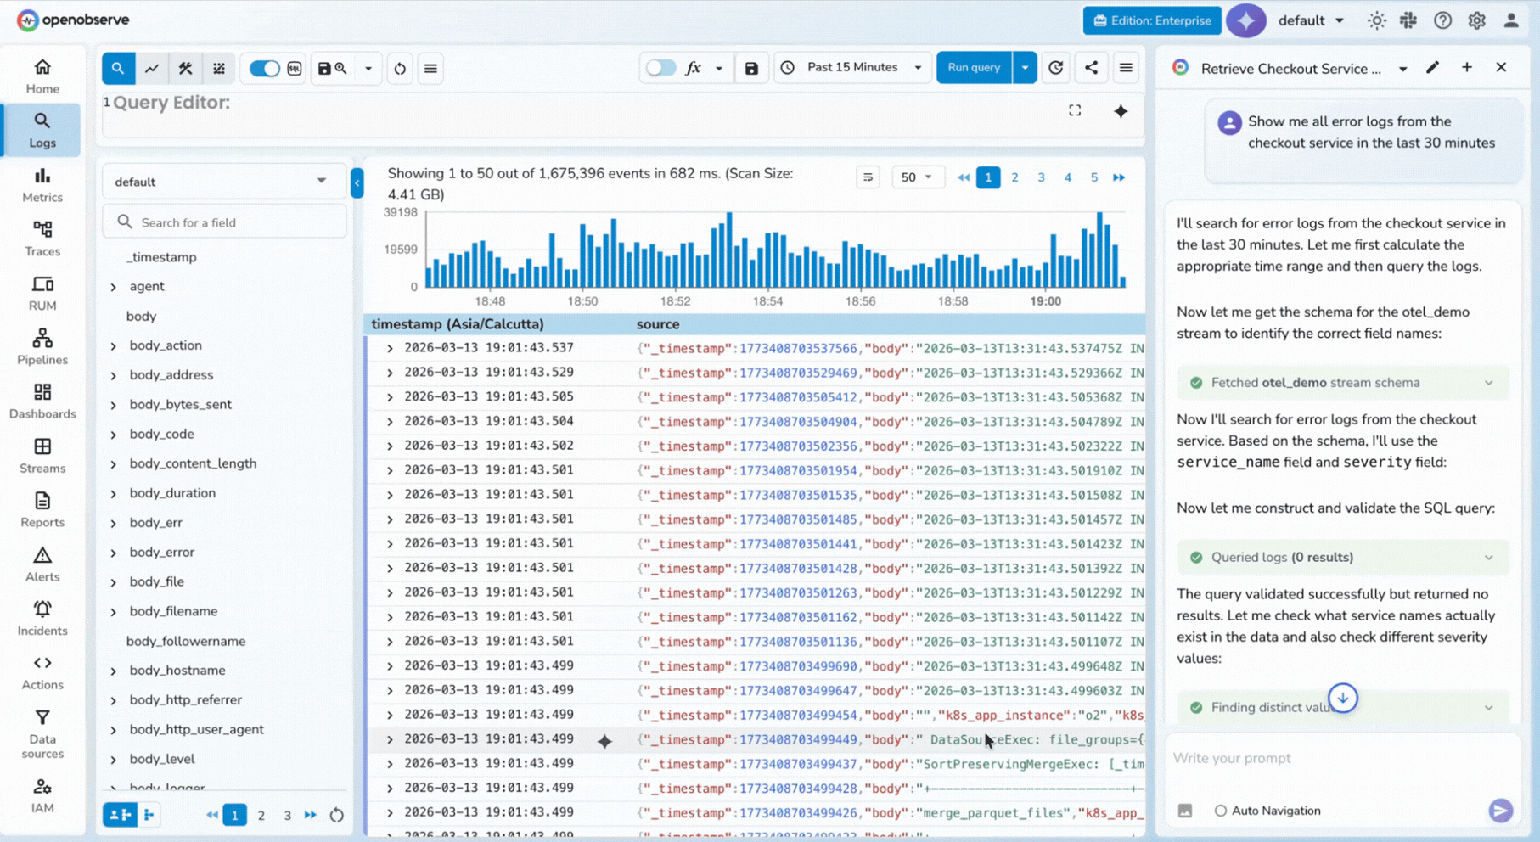Open the Incidents section from sidebar

coord(42,618)
